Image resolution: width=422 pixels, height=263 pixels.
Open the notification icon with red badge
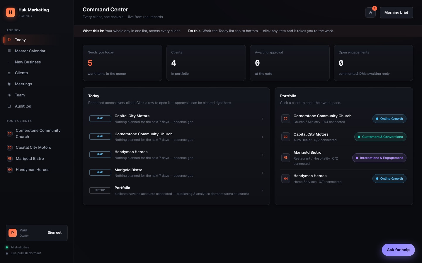[370, 13]
